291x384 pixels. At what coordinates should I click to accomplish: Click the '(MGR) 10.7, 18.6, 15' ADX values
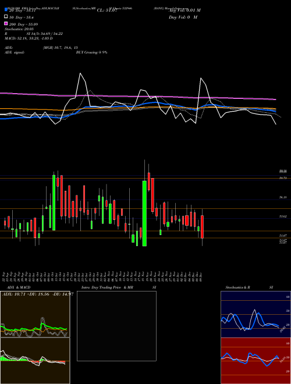(x=61, y=48)
